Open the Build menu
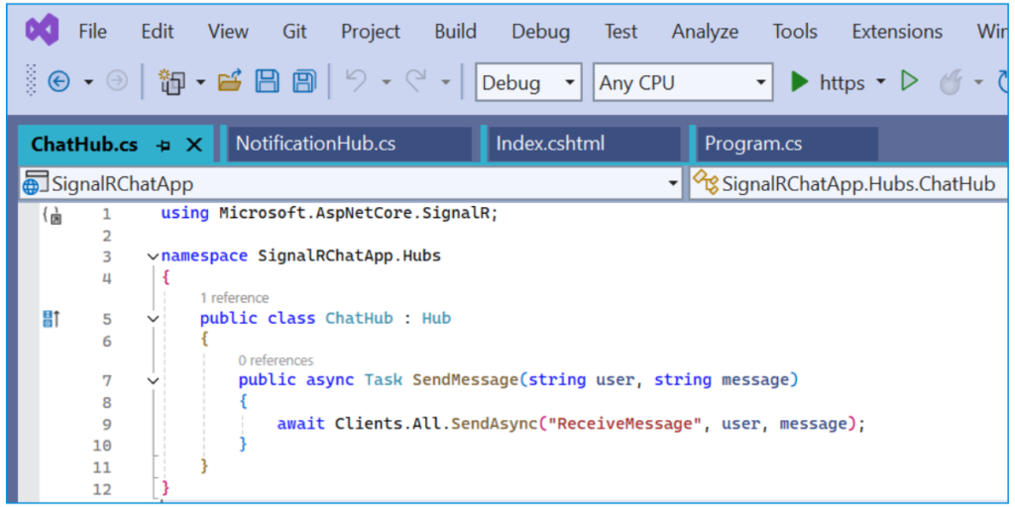1015x507 pixels. (455, 31)
